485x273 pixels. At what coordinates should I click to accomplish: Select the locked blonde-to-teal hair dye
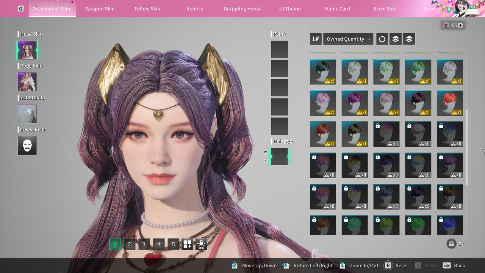click(418, 165)
